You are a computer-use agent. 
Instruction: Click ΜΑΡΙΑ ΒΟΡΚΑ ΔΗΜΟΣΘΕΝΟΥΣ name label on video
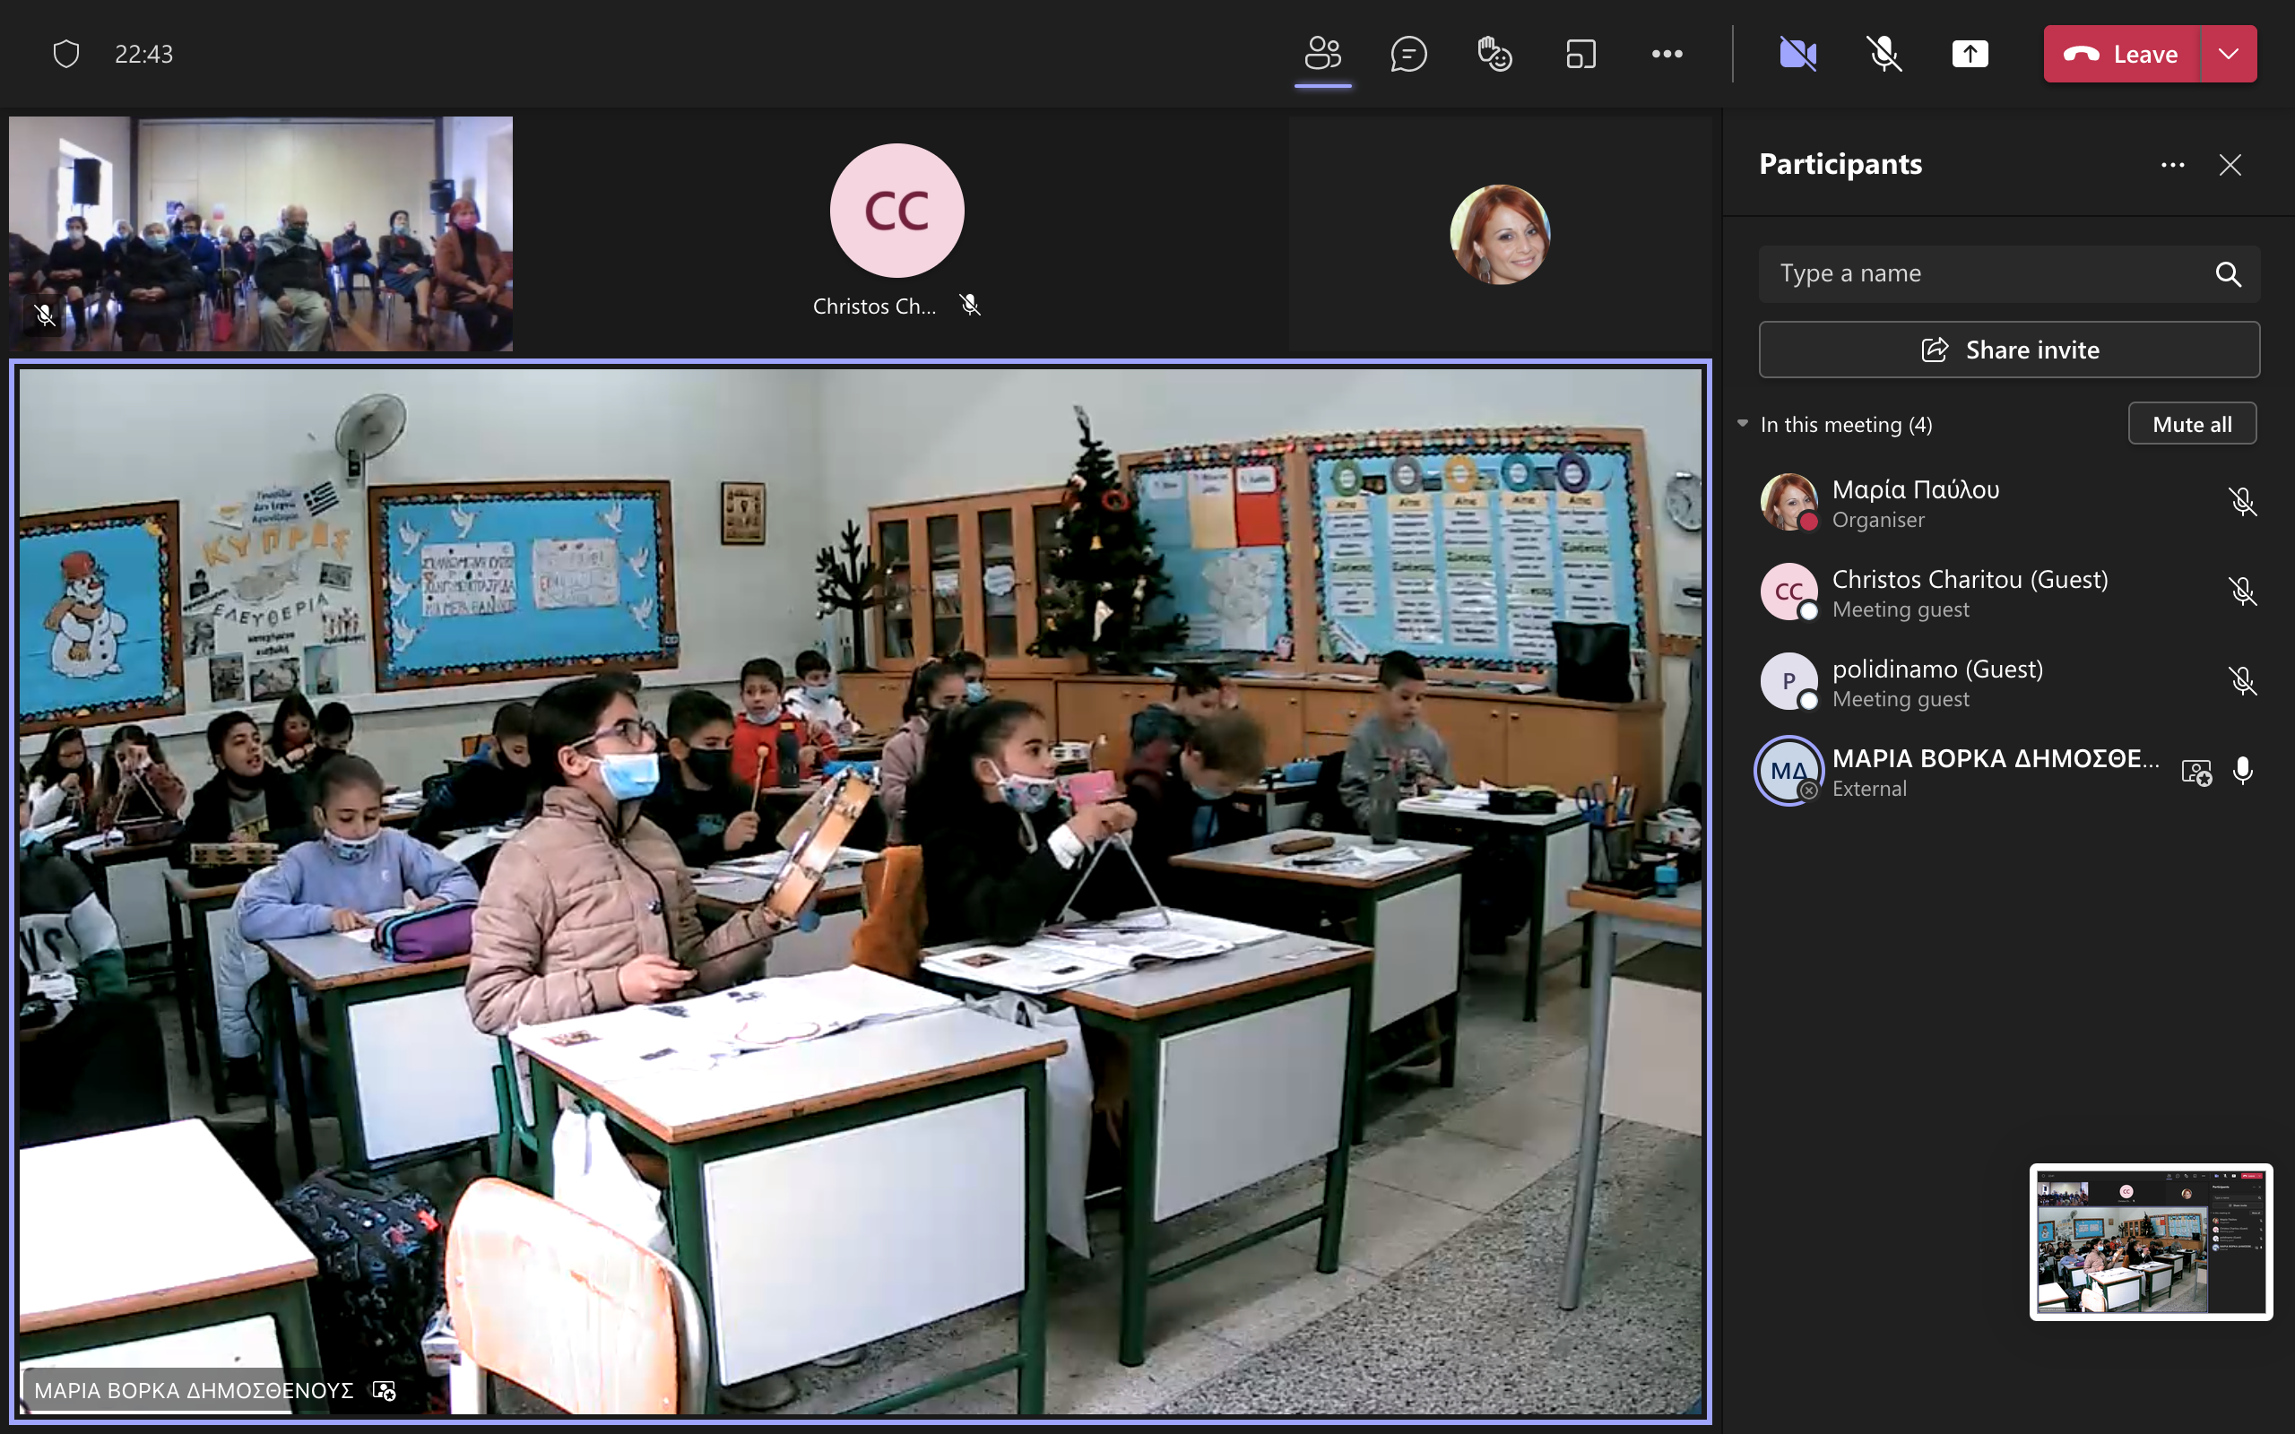click(194, 1390)
